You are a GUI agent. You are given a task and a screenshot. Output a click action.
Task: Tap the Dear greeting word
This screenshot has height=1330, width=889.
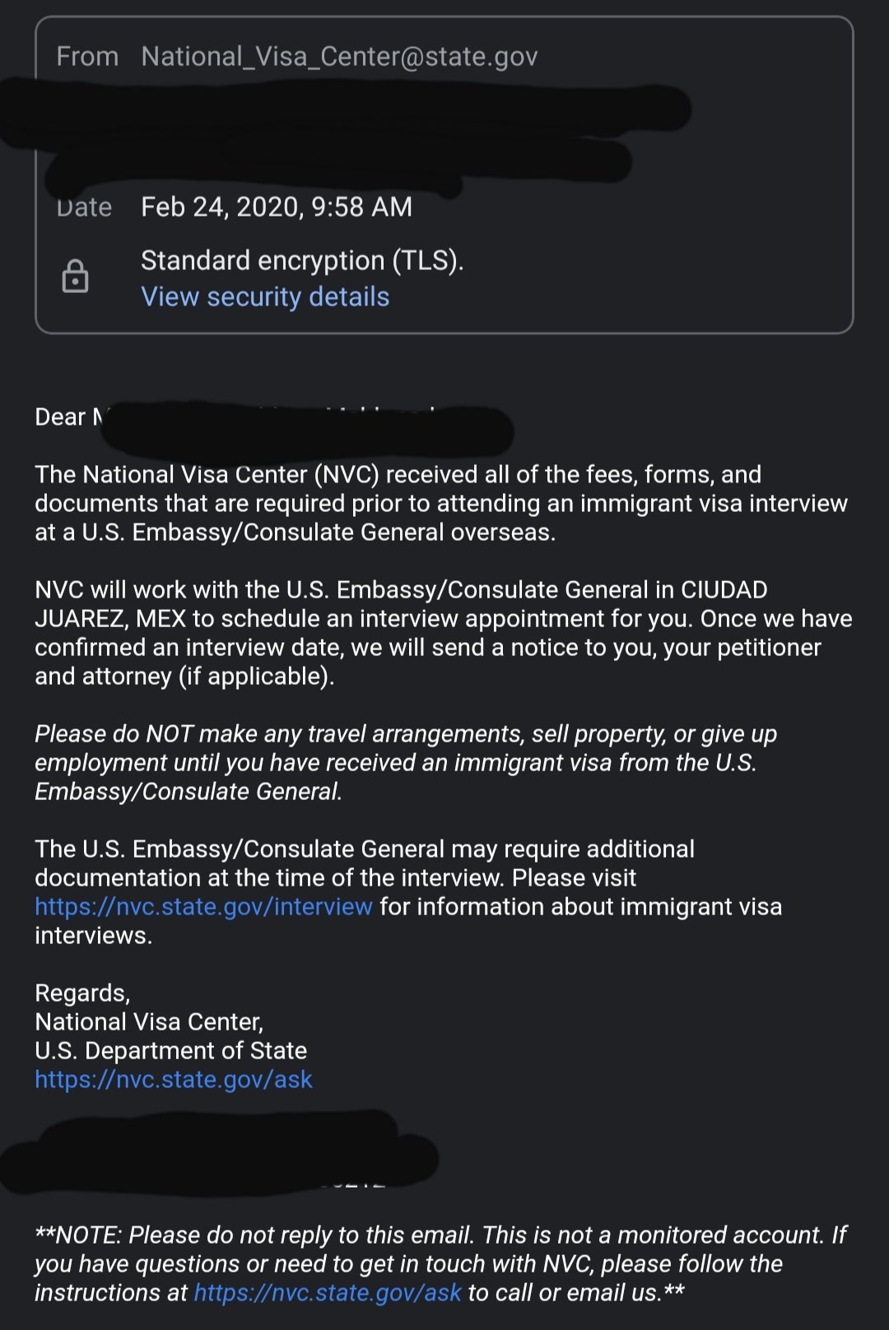tap(60, 416)
